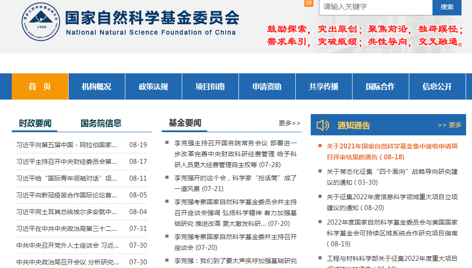The image size is (472, 268).
Task: Click the orange EN language icon
Action: pyautogui.click(x=309, y=3)
